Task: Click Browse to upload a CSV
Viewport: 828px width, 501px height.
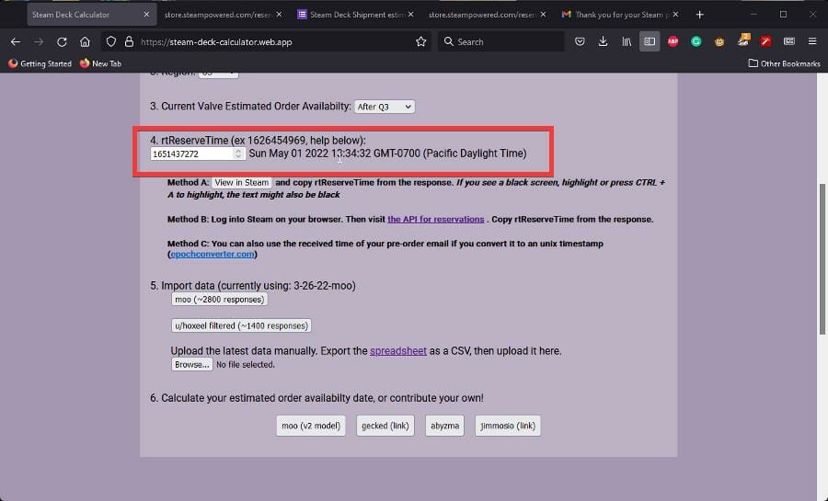Action: tap(191, 364)
